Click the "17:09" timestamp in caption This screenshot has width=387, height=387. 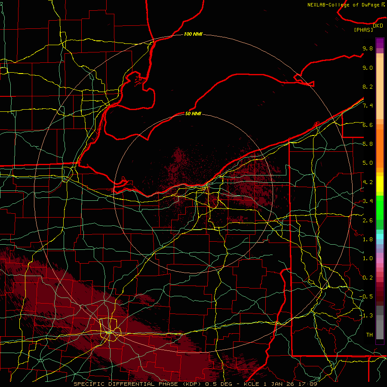[307, 384]
